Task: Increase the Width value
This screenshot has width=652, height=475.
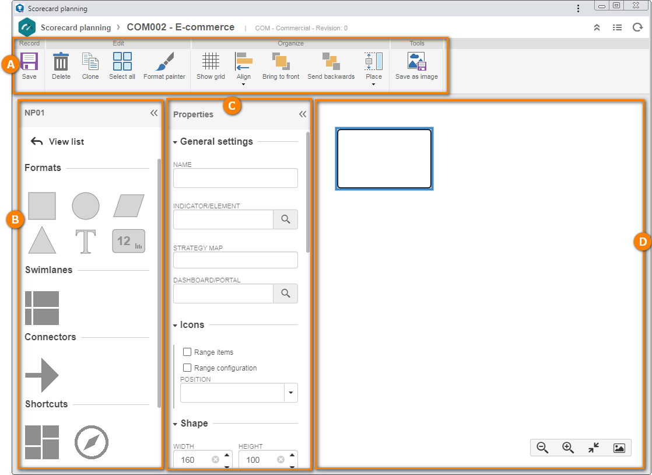Action: click(227, 455)
